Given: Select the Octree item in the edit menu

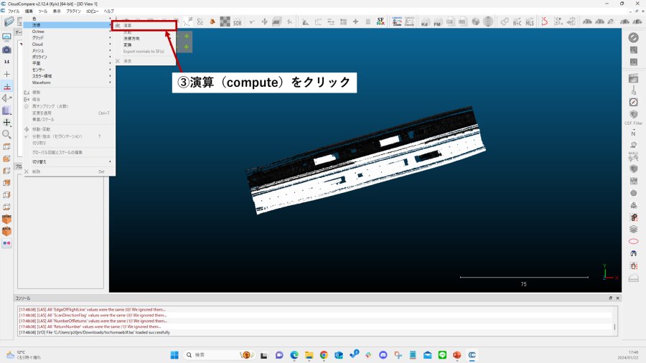Looking at the screenshot, I should 68,32.
